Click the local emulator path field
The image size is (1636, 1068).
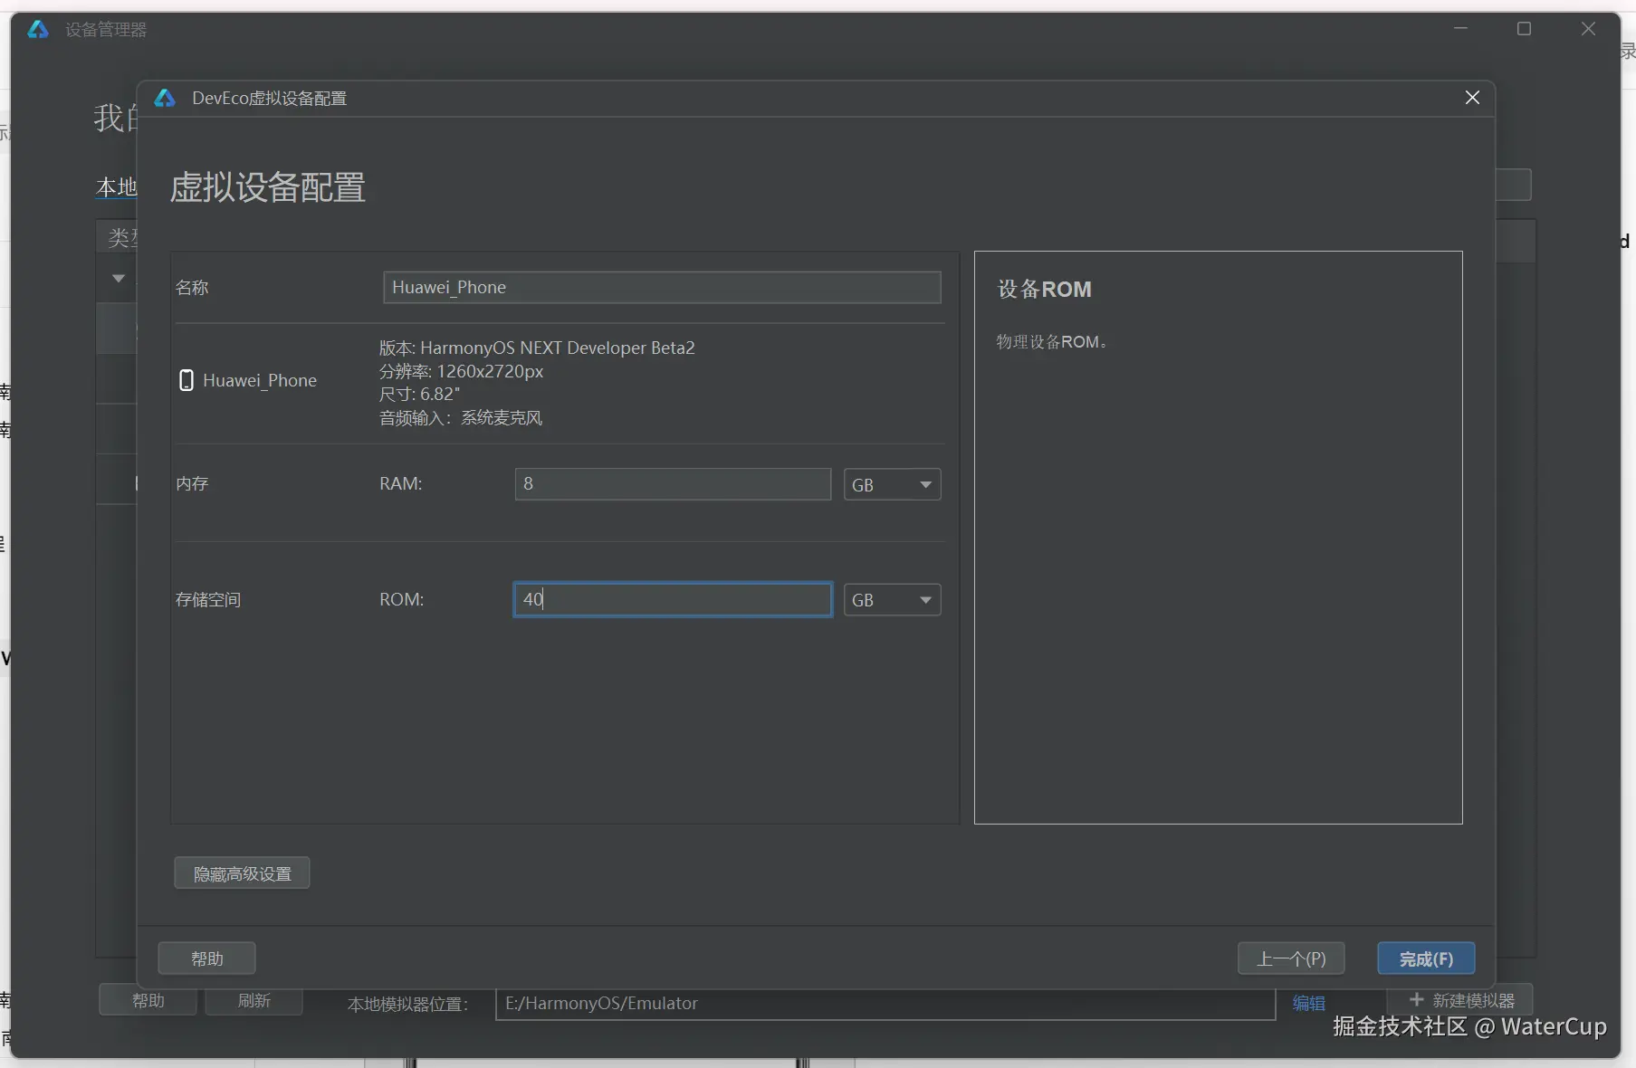click(x=885, y=1004)
